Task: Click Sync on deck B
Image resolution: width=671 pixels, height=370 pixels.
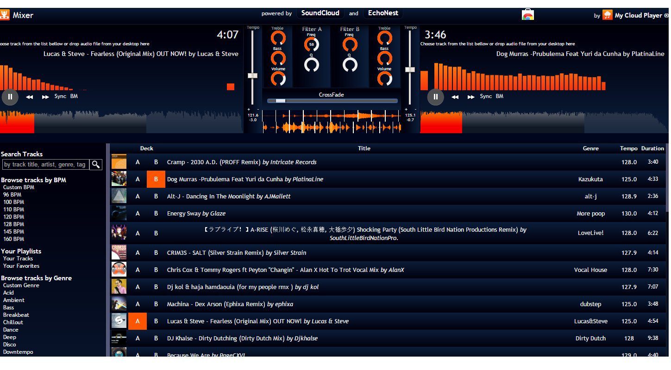Action: pyautogui.click(x=486, y=96)
